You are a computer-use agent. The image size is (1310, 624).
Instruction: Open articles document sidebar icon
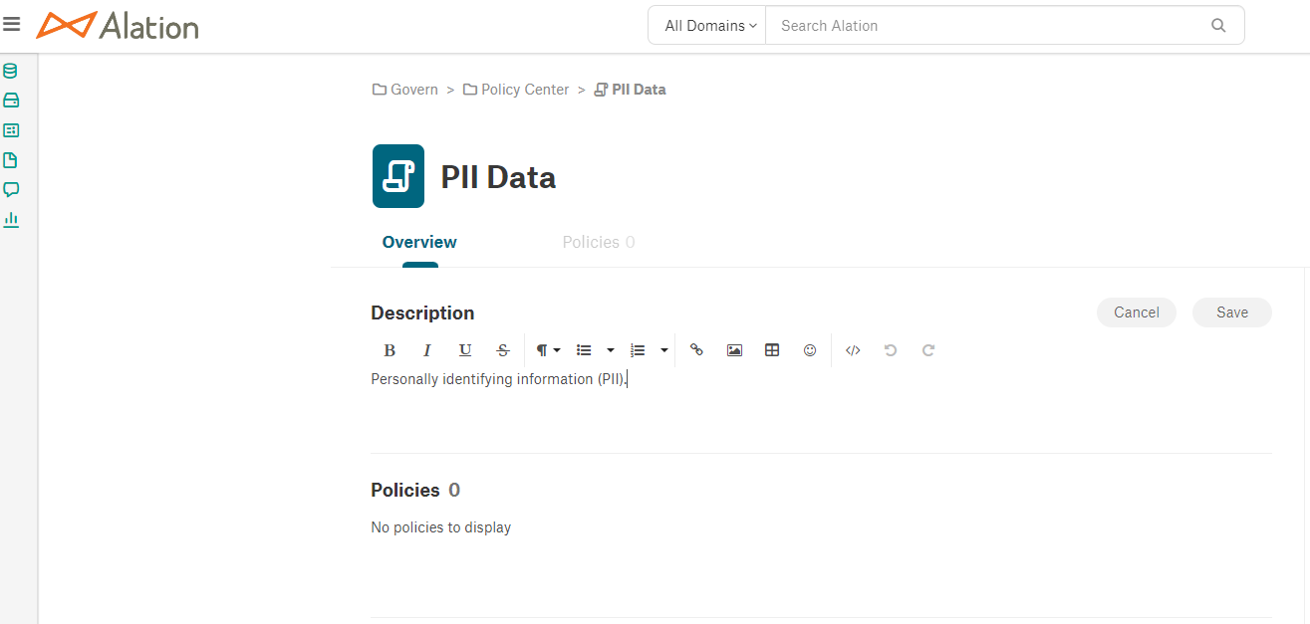(11, 160)
